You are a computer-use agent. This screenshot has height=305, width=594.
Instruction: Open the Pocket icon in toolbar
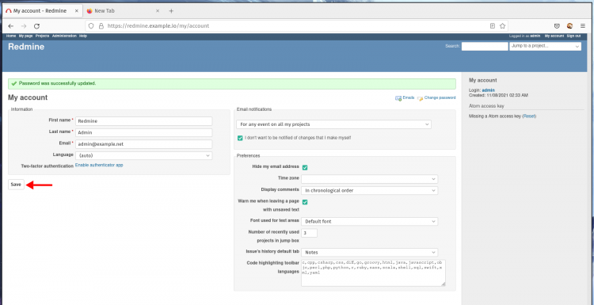tap(557, 26)
